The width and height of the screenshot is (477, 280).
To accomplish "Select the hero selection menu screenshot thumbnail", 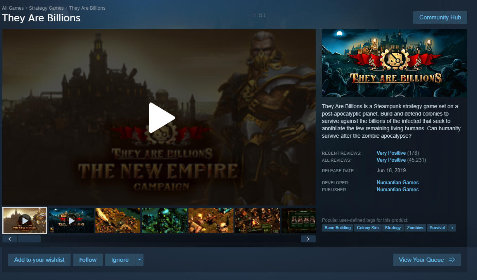I will [299, 220].
